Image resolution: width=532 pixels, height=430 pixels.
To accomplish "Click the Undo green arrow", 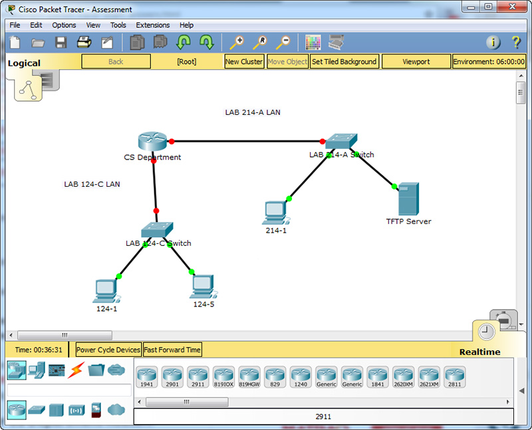I will pyautogui.click(x=184, y=43).
